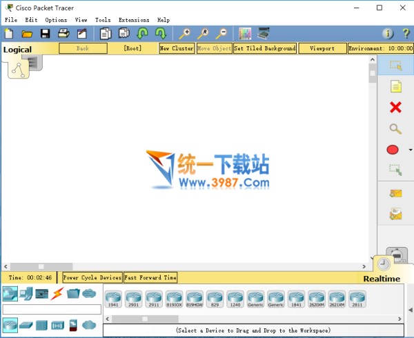The height and width of the screenshot is (338, 414).
Task: Pick the Place Note tool
Action: click(395, 86)
